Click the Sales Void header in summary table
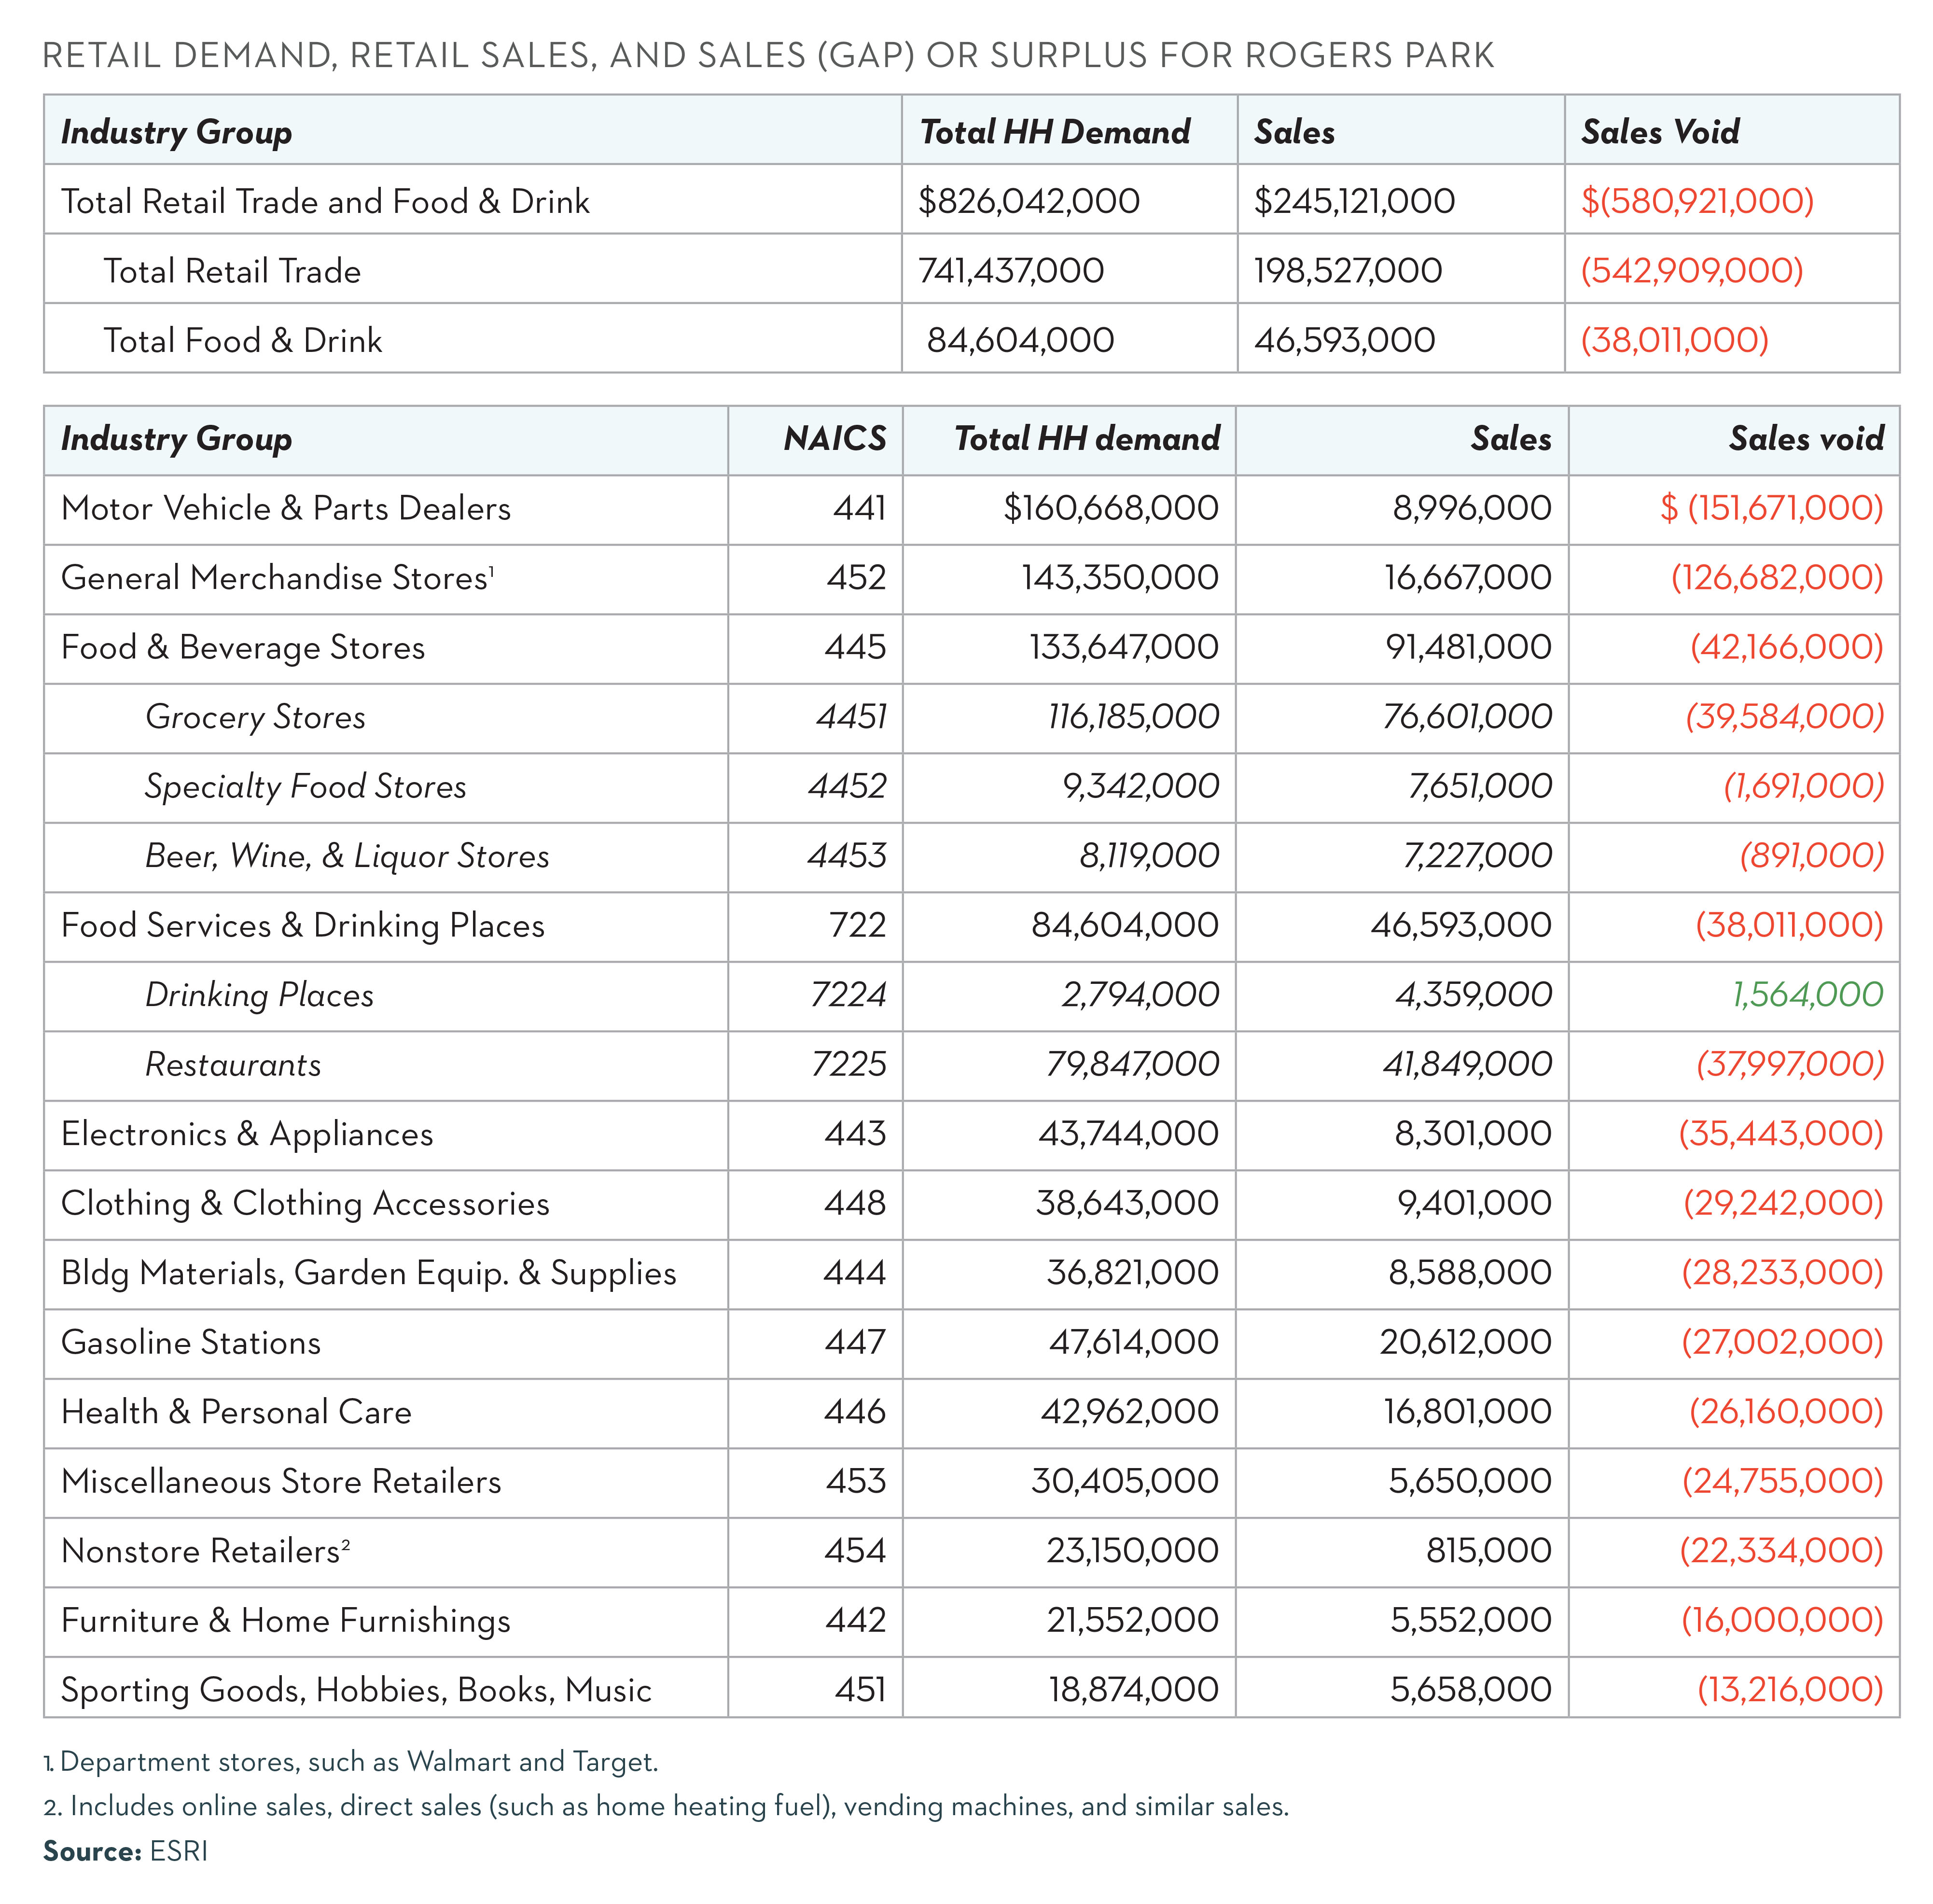 click(1659, 132)
